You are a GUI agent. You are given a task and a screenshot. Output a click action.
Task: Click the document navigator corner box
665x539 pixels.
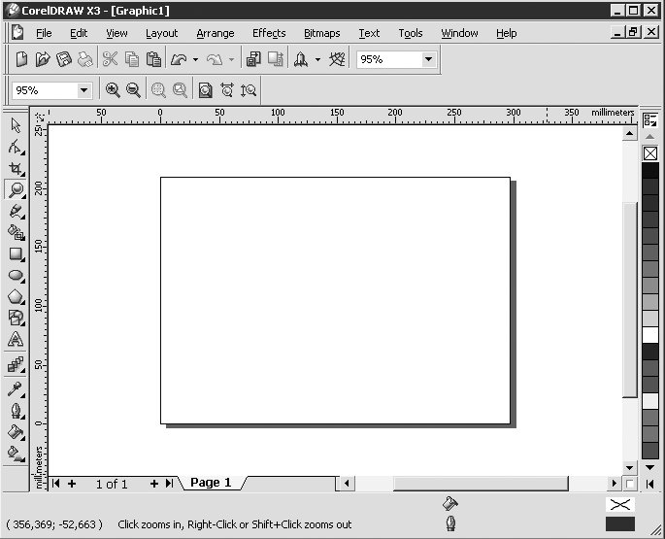click(x=630, y=484)
